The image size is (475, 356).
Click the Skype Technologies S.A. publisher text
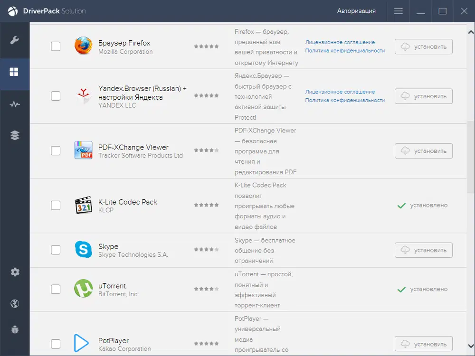(133, 255)
